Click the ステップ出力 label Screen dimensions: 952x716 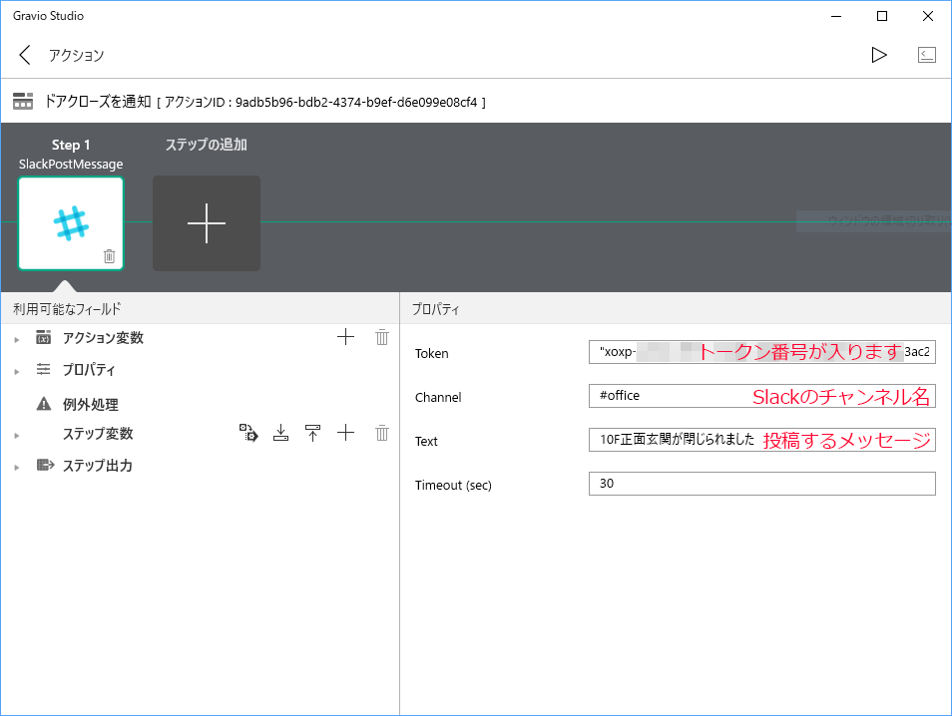point(98,466)
